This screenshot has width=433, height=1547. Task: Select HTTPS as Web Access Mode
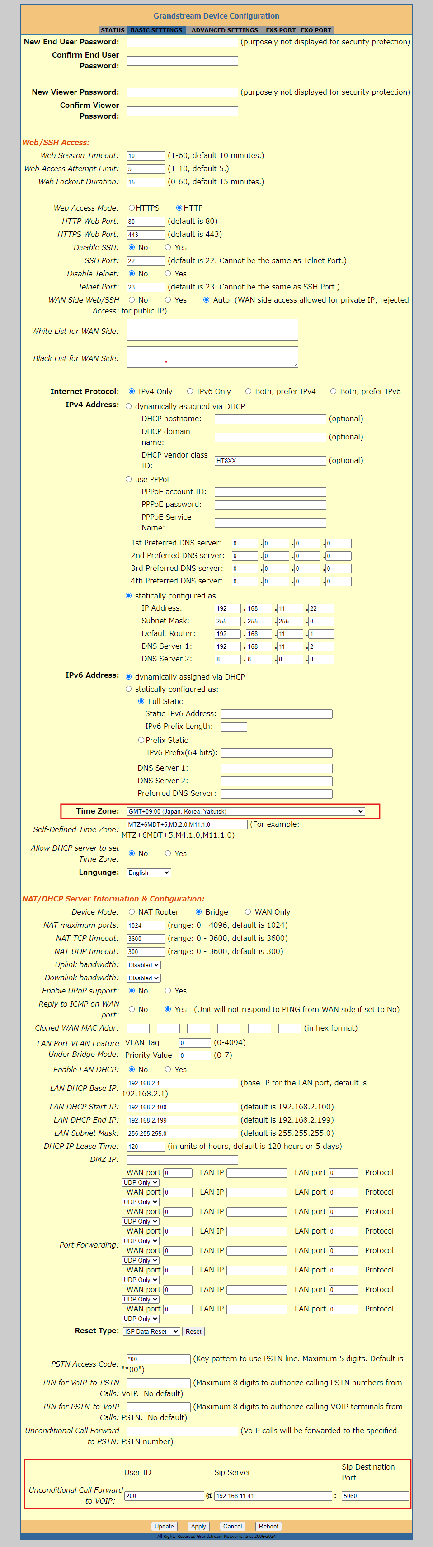(x=132, y=208)
